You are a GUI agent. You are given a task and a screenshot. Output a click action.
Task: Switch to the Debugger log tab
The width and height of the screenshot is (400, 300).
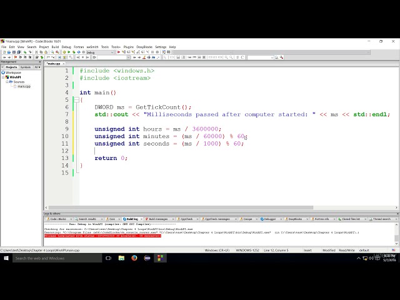pos(270,219)
